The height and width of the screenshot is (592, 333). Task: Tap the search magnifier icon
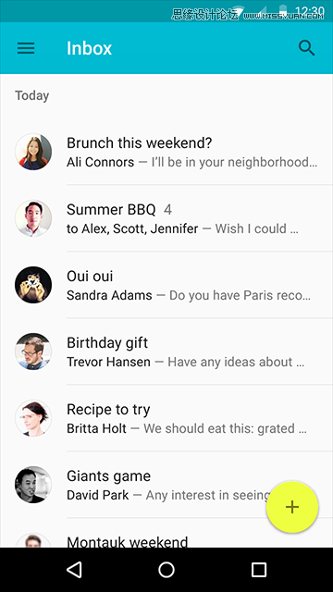(x=306, y=48)
